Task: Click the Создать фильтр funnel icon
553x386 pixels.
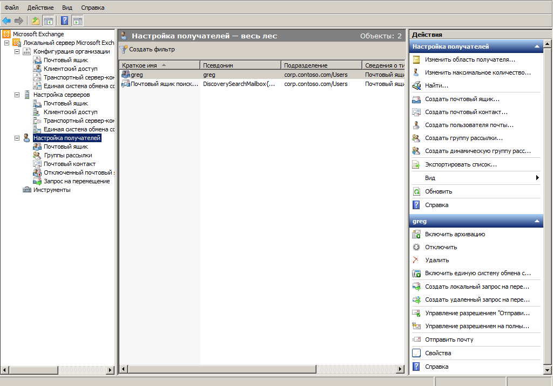Action: point(124,49)
